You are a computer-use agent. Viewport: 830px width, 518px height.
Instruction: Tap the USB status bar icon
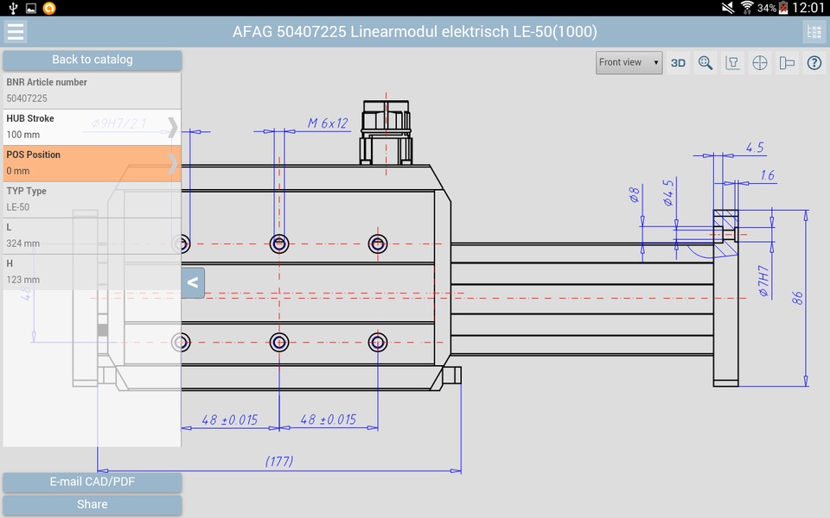[14, 8]
